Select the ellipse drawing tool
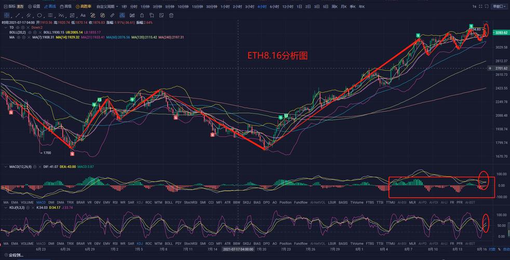The width and height of the screenshot is (510, 260). [39, 16]
